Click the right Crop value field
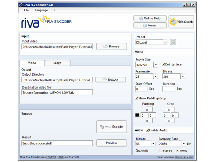The image size is (217, 162). 175,116
